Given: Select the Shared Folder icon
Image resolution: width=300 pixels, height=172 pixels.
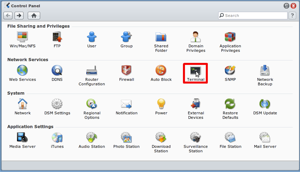Looking at the screenshot, I should pyautogui.click(x=161, y=37).
